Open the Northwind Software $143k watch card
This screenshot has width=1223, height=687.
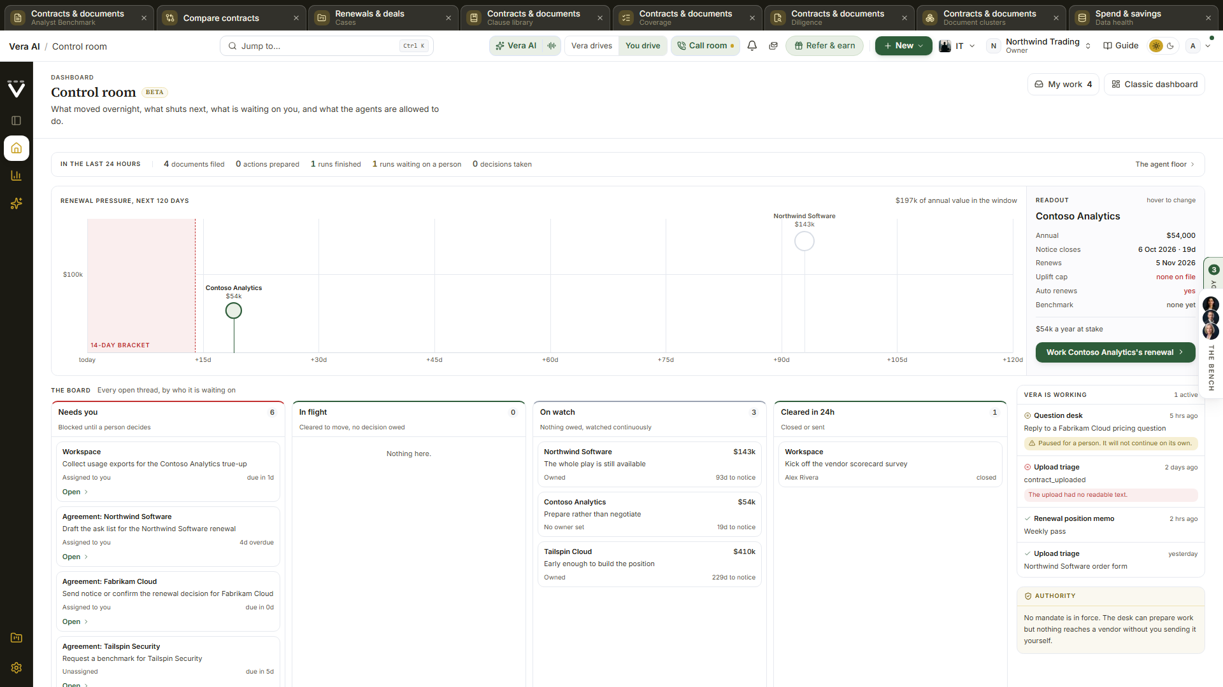tap(649, 464)
